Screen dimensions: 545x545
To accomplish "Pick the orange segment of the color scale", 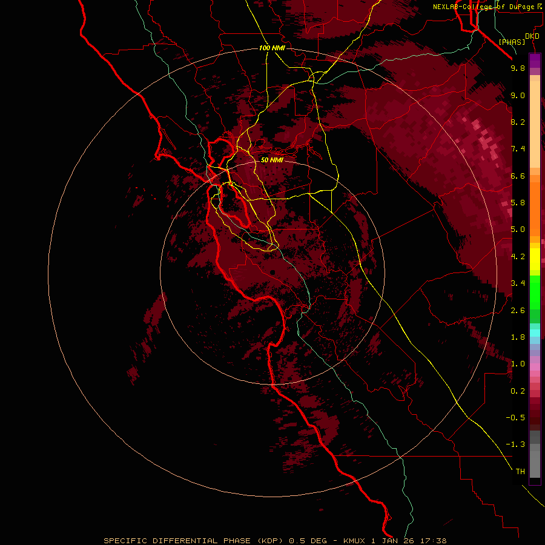I will tap(535, 210).
